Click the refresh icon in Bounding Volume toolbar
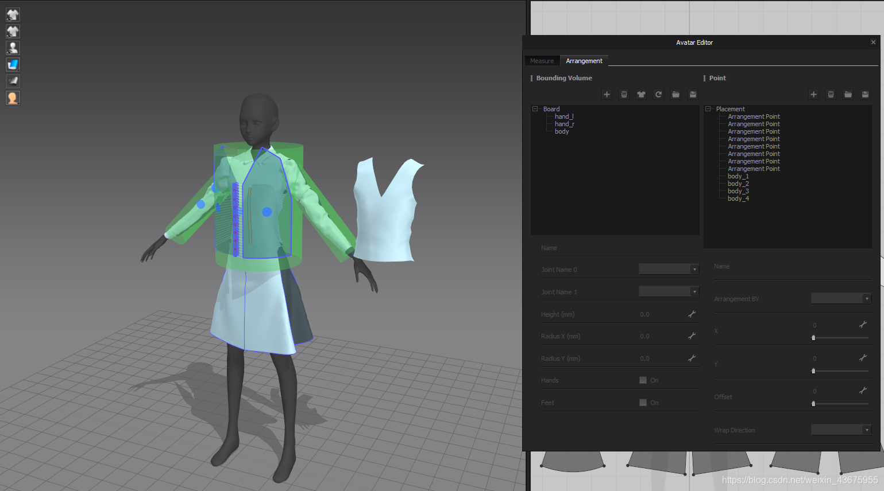The height and width of the screenshot is (491, 884). pos(658,94)
